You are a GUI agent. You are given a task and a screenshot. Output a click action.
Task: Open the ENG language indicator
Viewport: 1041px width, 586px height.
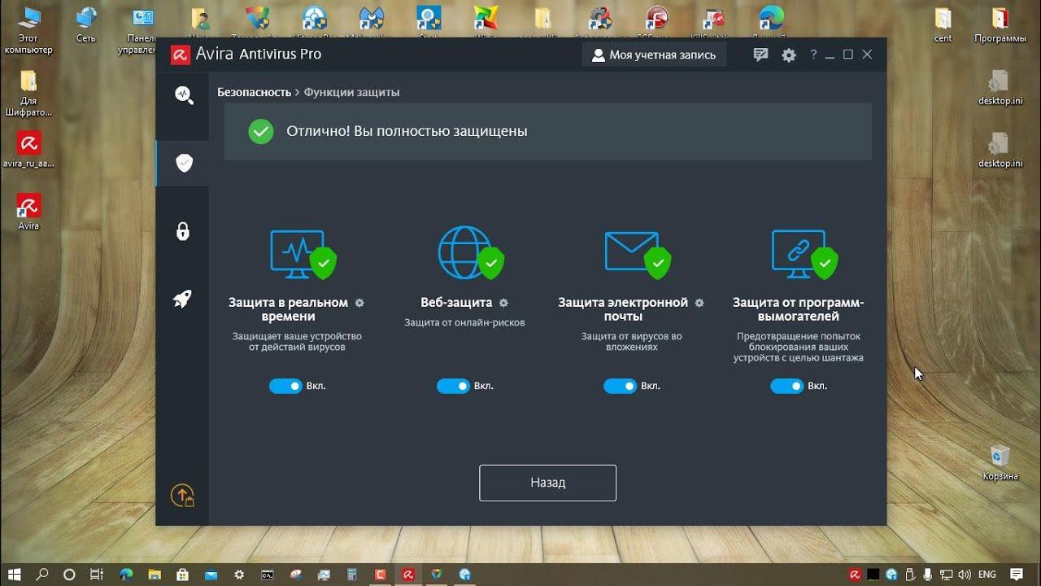click(987, 575)
